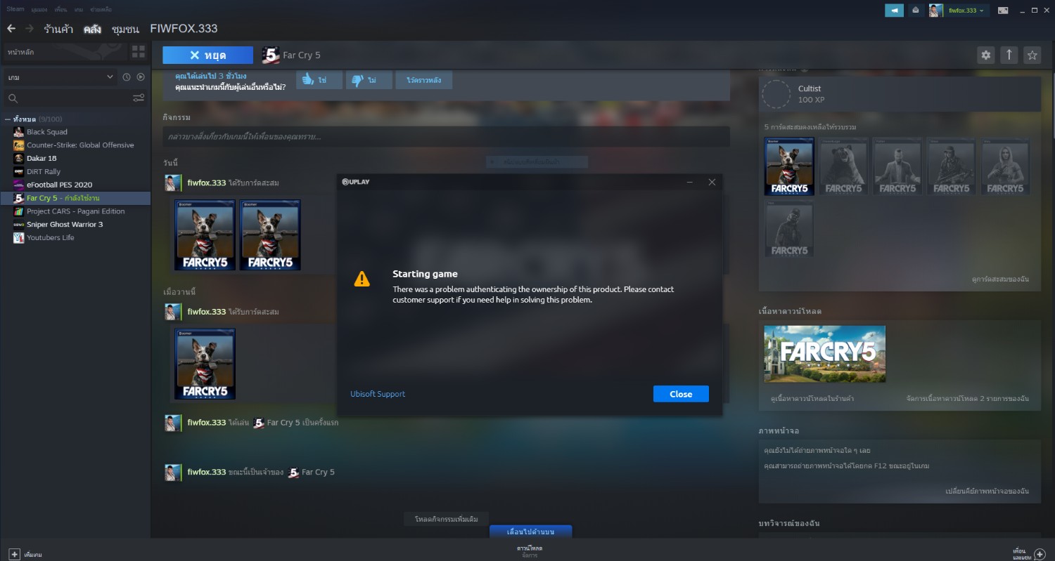Image resolution: width=1055 pixels, height=561 pixels.
Task: Click the recent activity clock icon
Action: [127, 77]
